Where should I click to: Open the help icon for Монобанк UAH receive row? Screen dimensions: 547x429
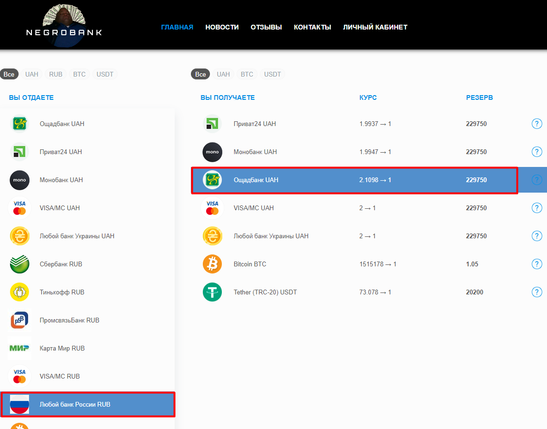coord(537,152)
